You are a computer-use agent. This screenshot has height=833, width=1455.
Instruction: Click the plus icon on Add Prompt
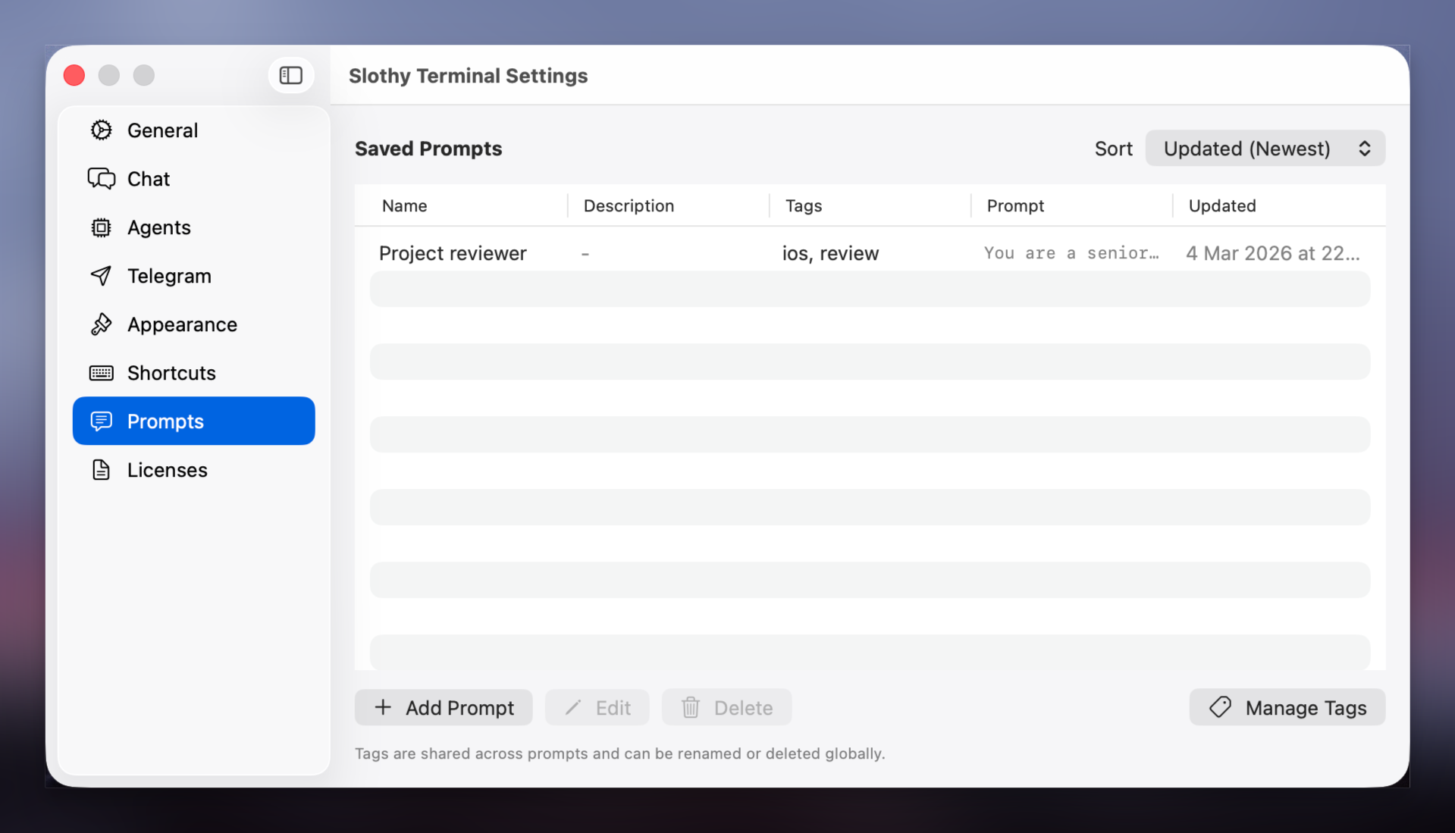[x=383, y=707]
